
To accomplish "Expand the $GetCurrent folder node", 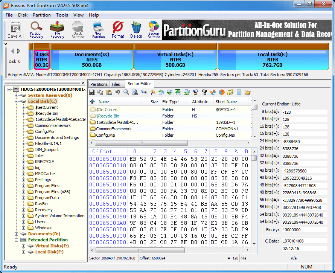I will 23,107.
